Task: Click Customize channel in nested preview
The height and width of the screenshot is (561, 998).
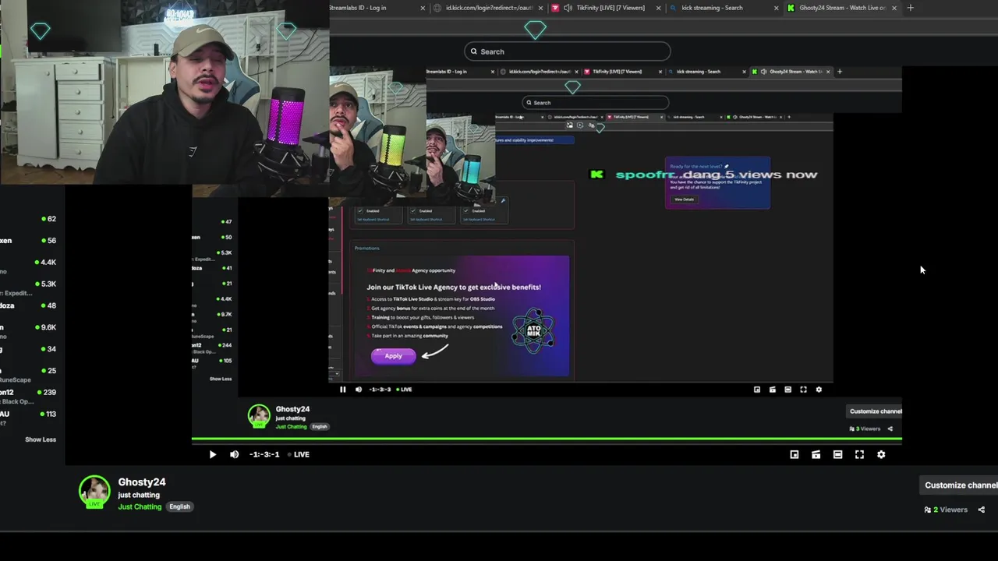Action: [875, 411]
